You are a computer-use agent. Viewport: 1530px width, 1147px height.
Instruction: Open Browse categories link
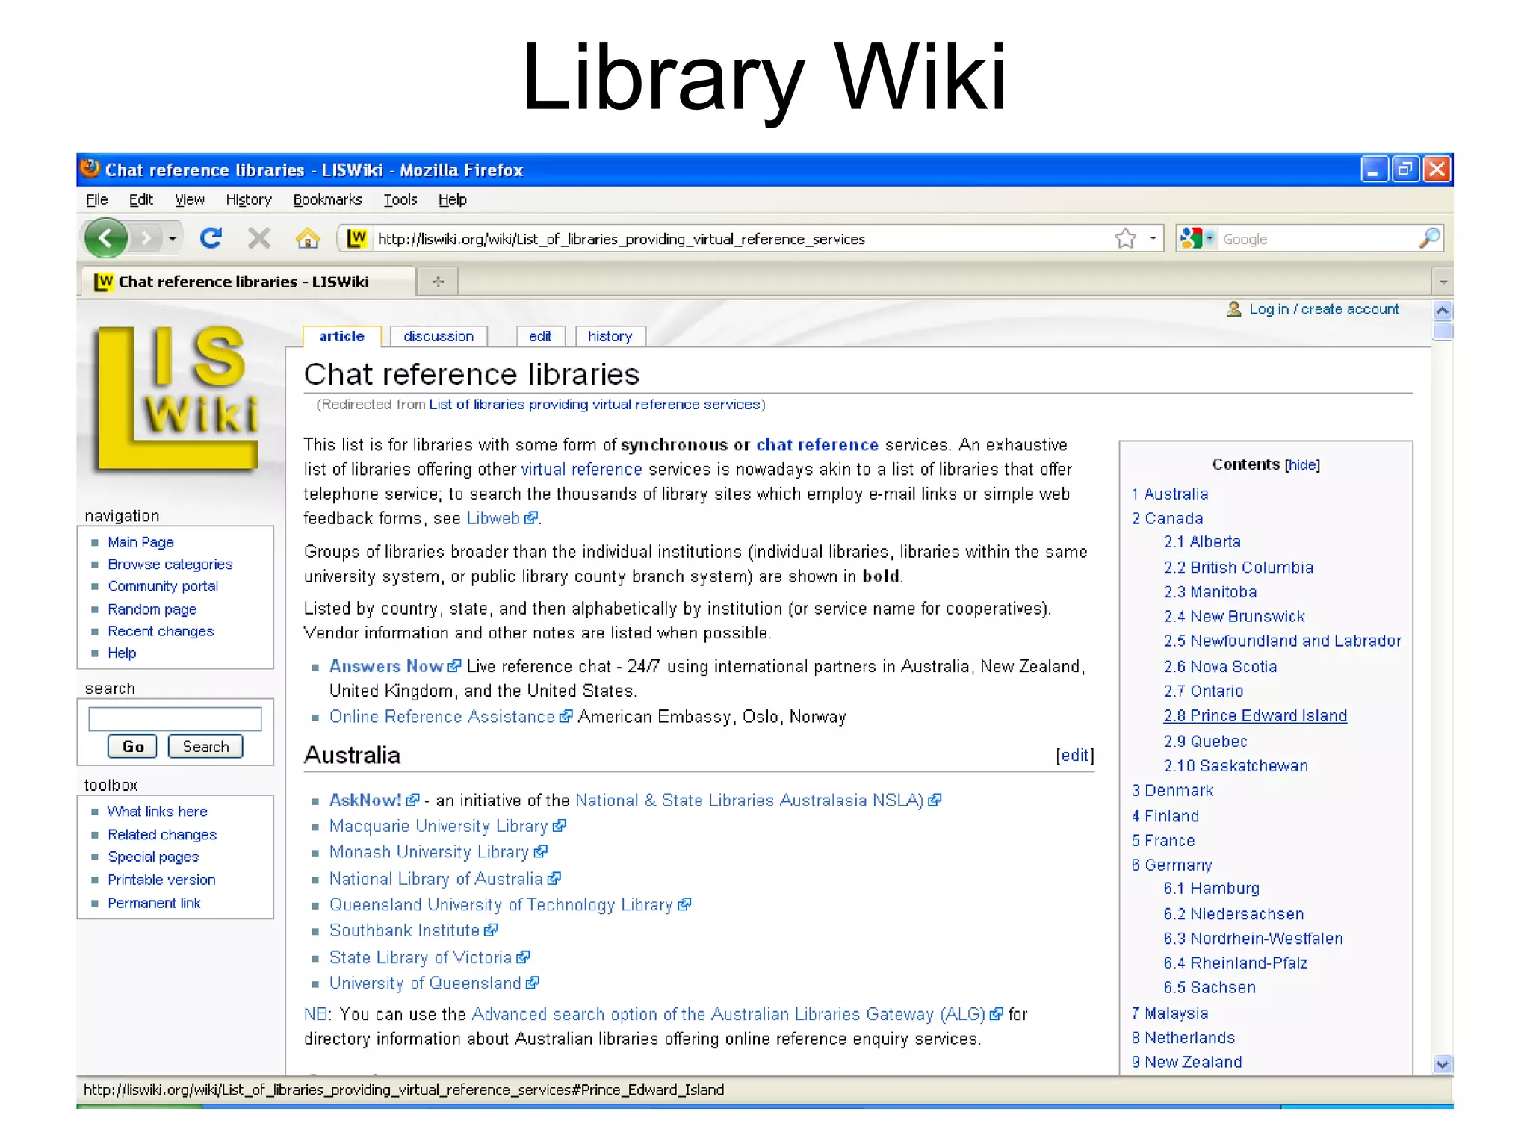(x=170, y=564)
